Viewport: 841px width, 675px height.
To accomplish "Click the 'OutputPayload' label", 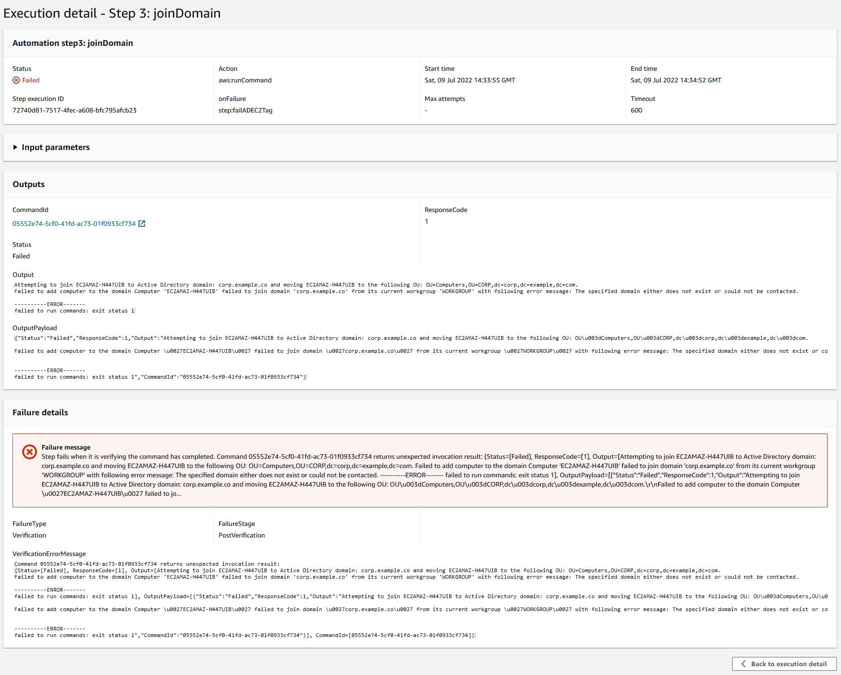I will 35,328.
